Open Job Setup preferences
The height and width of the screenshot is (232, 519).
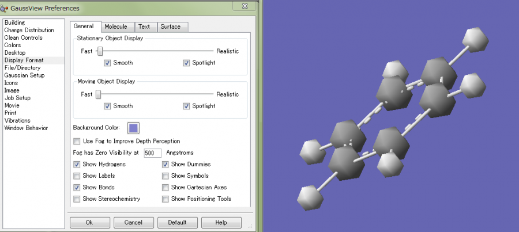click(17, 98)
